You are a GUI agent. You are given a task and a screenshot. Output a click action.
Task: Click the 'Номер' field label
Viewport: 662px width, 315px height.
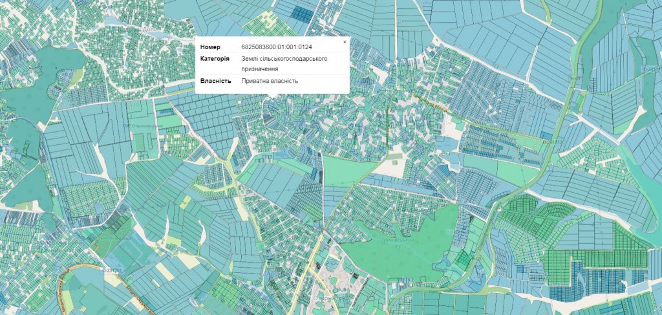(210, 47)
